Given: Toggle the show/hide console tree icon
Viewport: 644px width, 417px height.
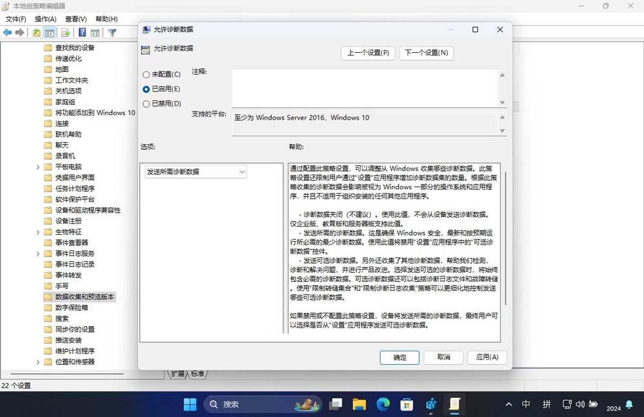Looking at the screenshot, I should click(x=50, y=32).
